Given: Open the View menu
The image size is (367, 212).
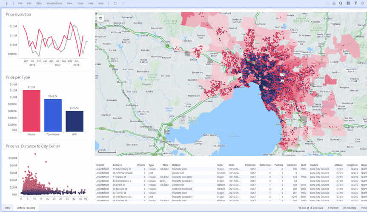Looking at the screenshot, I should [x=69, y=3].
